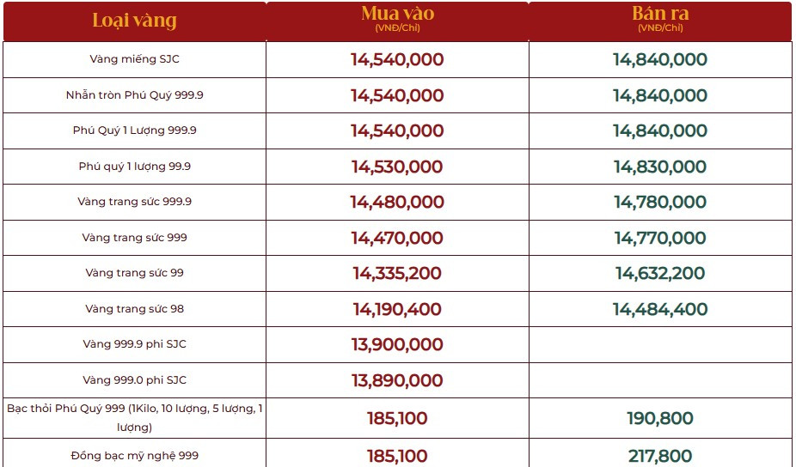Click the "Đồng bạc mỹ nghệ 999" label
The image size is (796, 467).
(134, 455)
